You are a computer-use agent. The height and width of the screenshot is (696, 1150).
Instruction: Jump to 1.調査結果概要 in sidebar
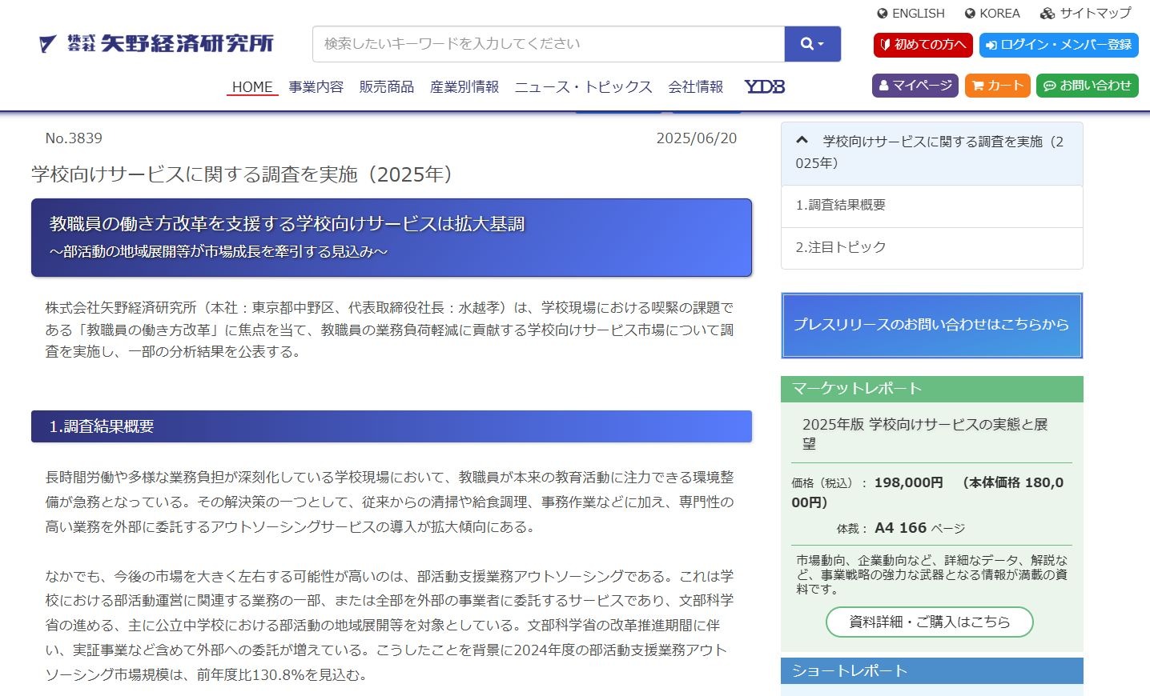click(841, 205)
